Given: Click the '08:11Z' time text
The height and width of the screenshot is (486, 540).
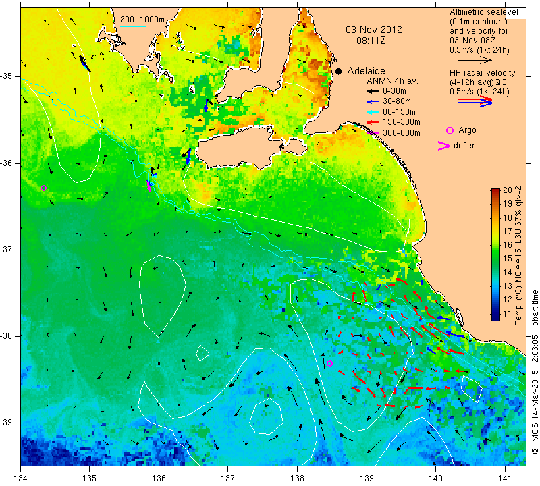Looking at the screenshot, I should coord(371,40).
